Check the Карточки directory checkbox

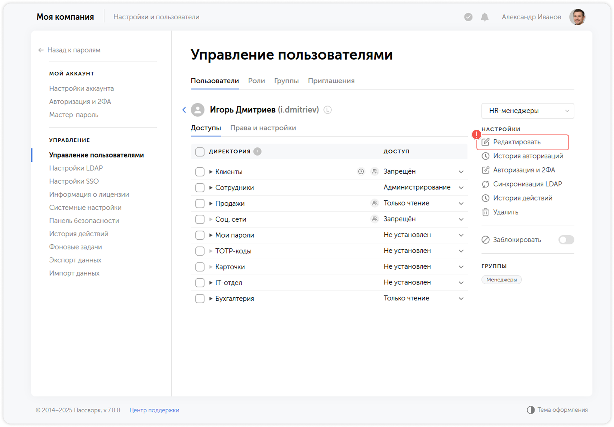(200, 267)
